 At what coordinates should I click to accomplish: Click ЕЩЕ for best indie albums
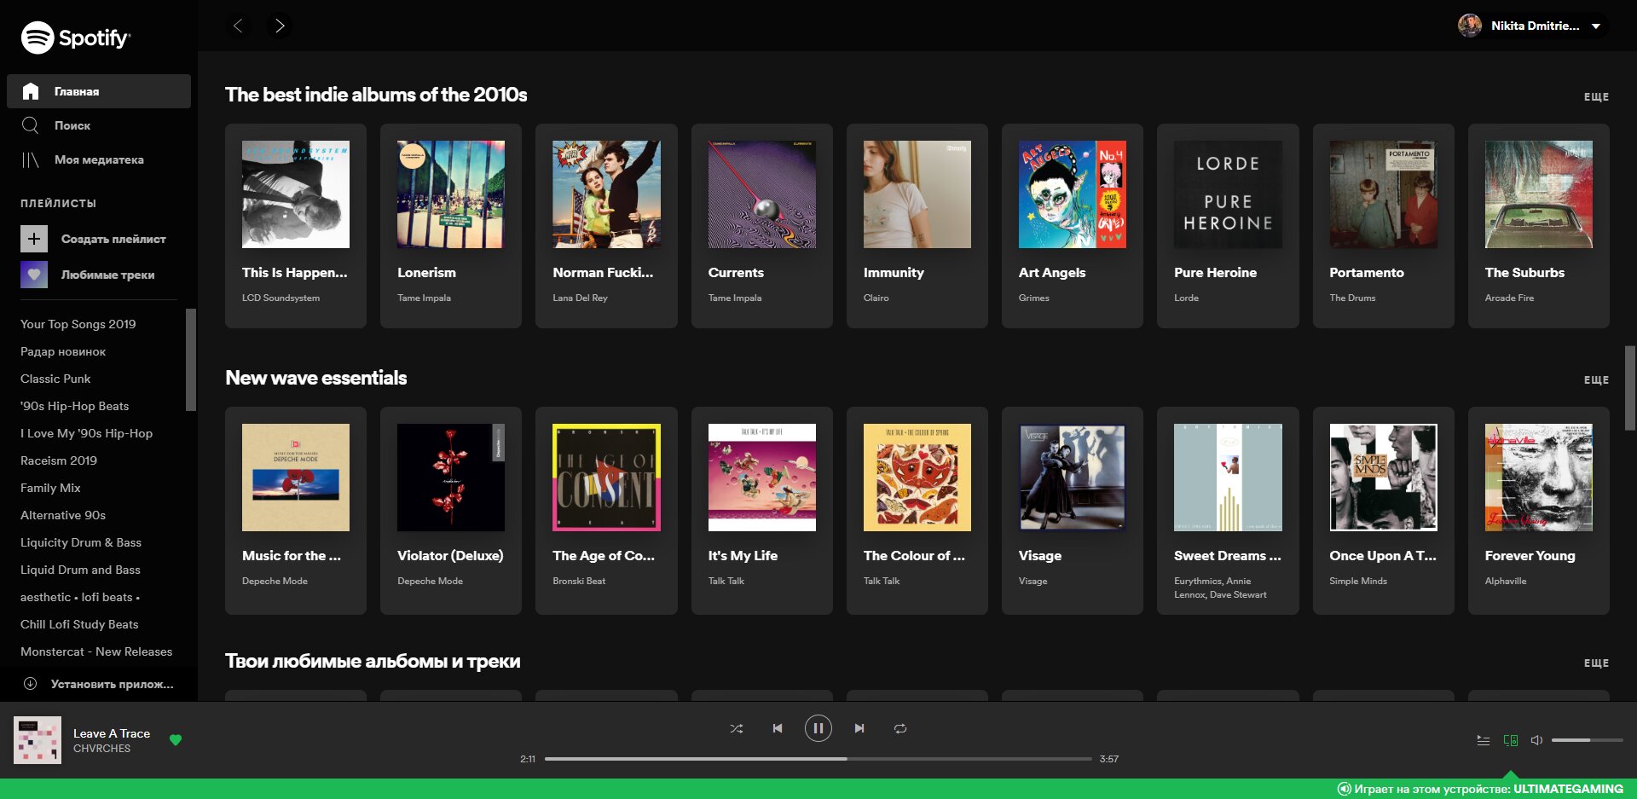pos(1596,97)
